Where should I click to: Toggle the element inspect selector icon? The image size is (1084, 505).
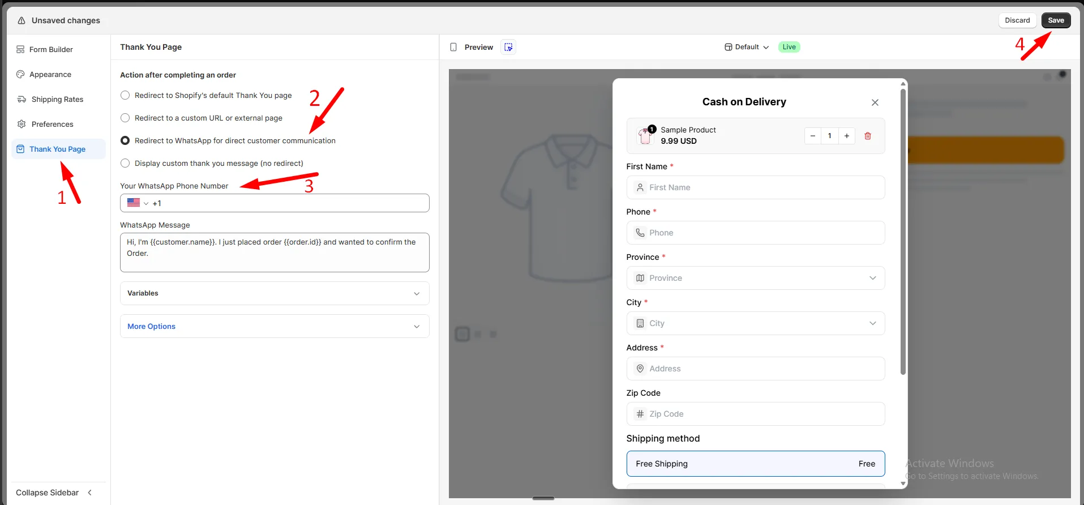(508, 47)
